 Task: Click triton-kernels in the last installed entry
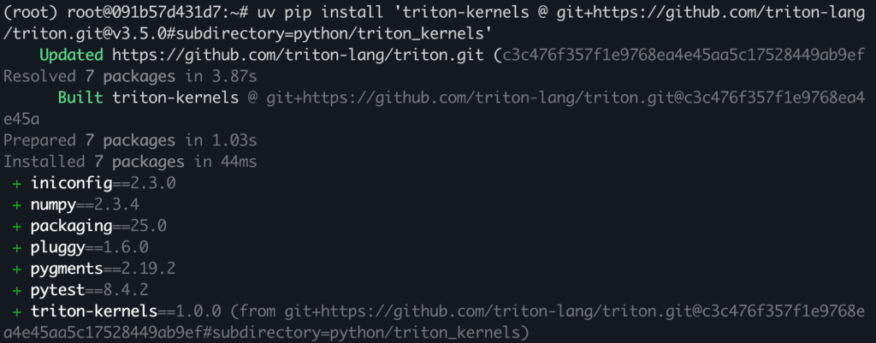(x=94, y=310)
